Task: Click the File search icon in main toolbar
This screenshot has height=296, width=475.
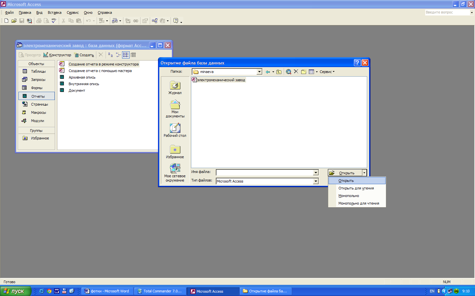Action: pyautogui.click(x=29, y=21)
